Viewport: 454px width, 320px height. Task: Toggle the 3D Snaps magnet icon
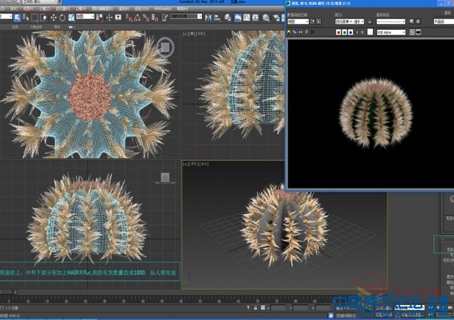129,18
